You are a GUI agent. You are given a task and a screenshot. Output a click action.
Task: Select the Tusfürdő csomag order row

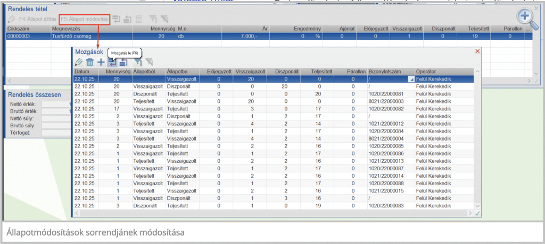point(268,36)
